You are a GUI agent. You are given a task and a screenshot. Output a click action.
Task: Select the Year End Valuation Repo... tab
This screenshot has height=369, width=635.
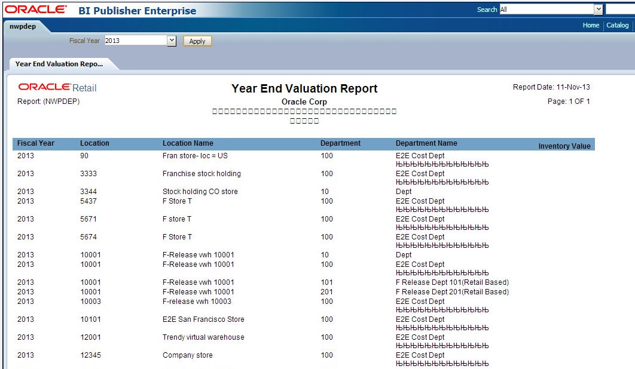59,63
